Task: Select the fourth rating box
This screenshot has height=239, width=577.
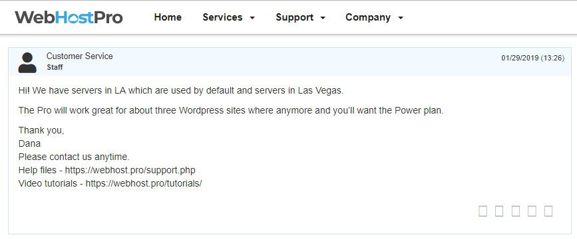Action: pyautogui.click(x=532, y=211)
